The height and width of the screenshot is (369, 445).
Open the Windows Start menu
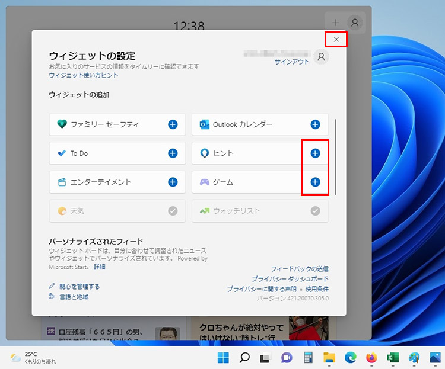[224, 357]
